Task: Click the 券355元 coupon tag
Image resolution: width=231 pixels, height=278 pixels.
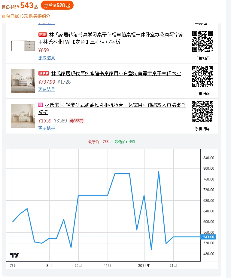Action: click(77, 121)
